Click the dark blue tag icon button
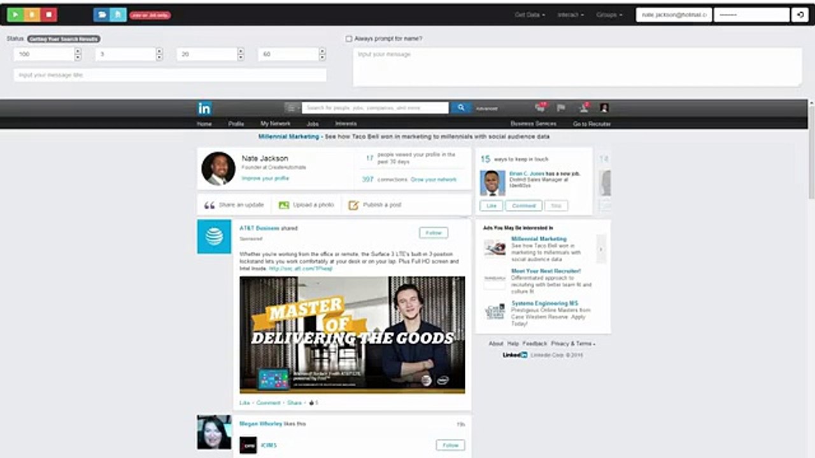815x458 pixels. click(101, 15)
